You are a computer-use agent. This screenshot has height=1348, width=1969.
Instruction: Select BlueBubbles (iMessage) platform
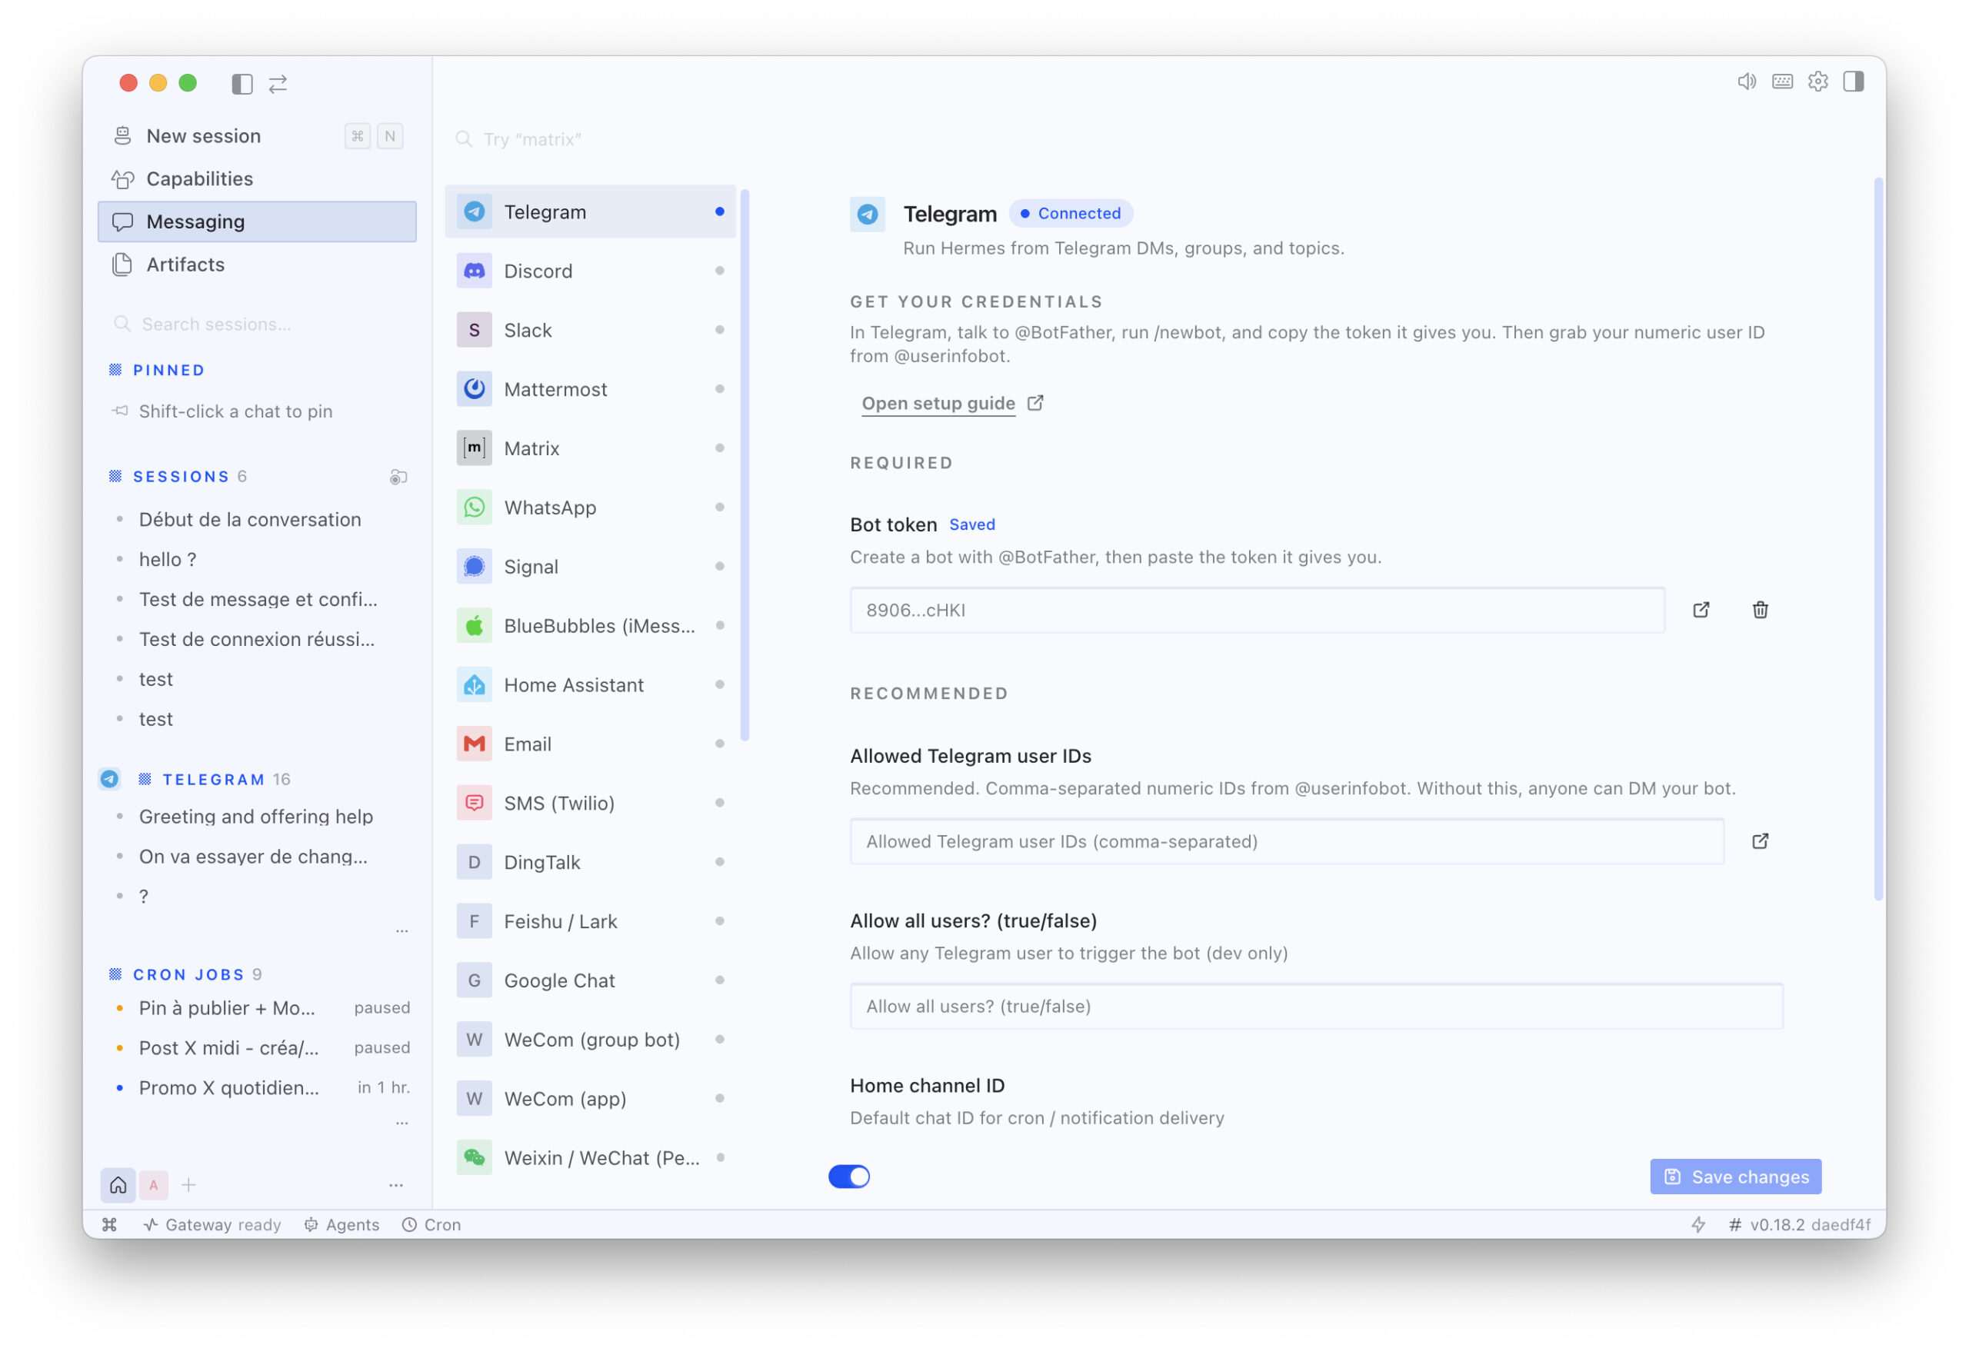[591, 626]
